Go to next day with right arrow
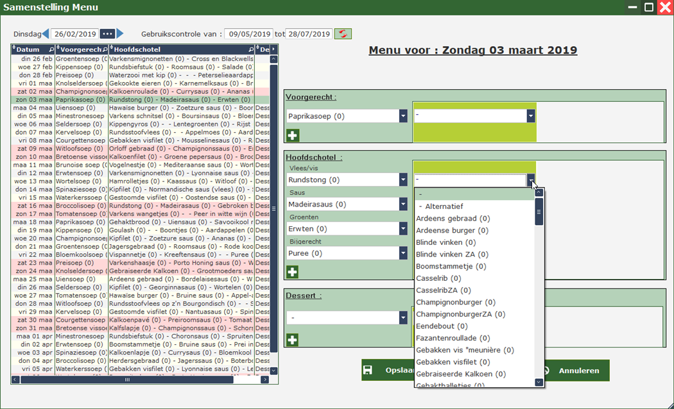Viewport: 674px width, 409px height. click(120, 34)
